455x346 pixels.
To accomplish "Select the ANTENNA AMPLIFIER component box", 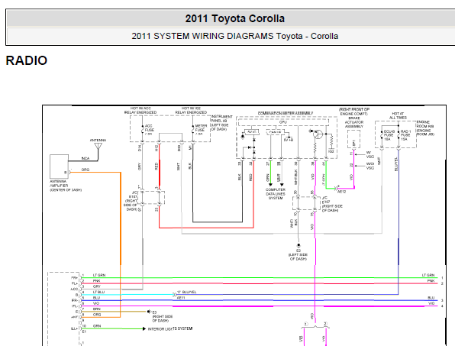I will (x=60, y=167).
